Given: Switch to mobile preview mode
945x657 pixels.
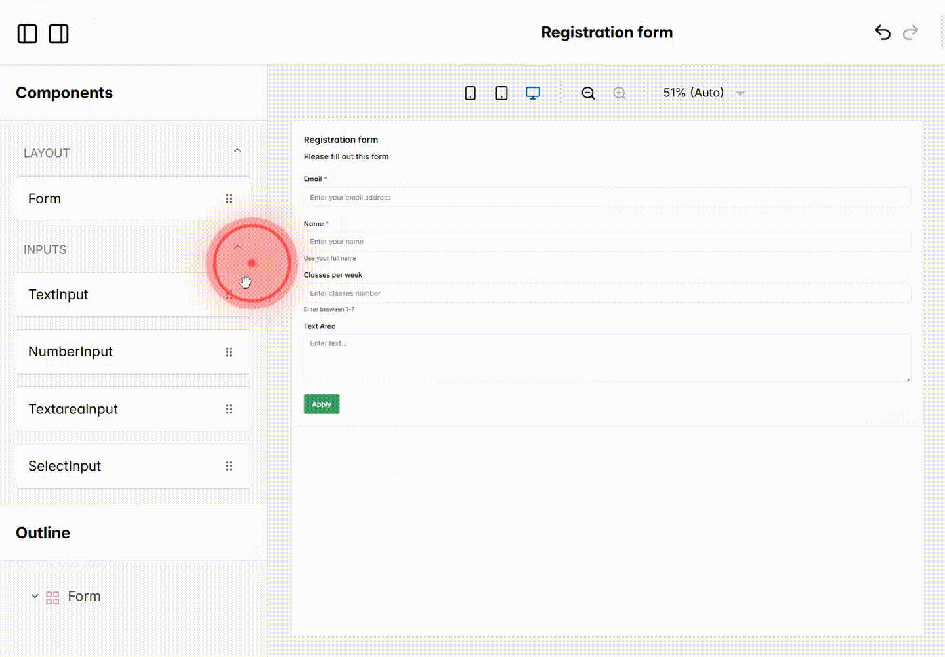Looking at the screenshot, I should (470, 93).
